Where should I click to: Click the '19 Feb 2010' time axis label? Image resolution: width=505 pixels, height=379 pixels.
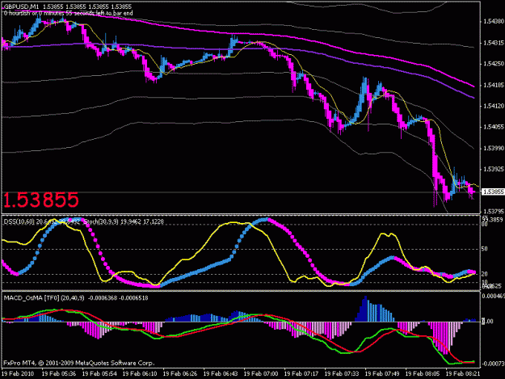coord(18,374)
